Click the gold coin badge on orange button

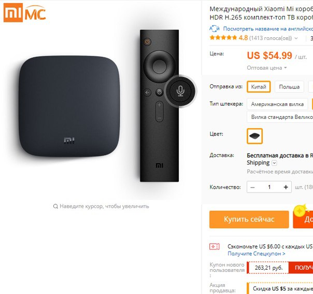tap(300, 210)
